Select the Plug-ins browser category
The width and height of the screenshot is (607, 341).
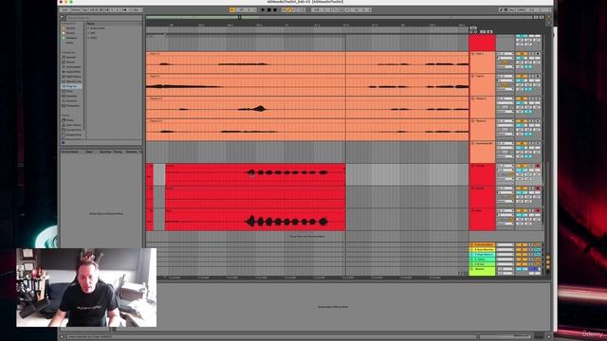72,86
